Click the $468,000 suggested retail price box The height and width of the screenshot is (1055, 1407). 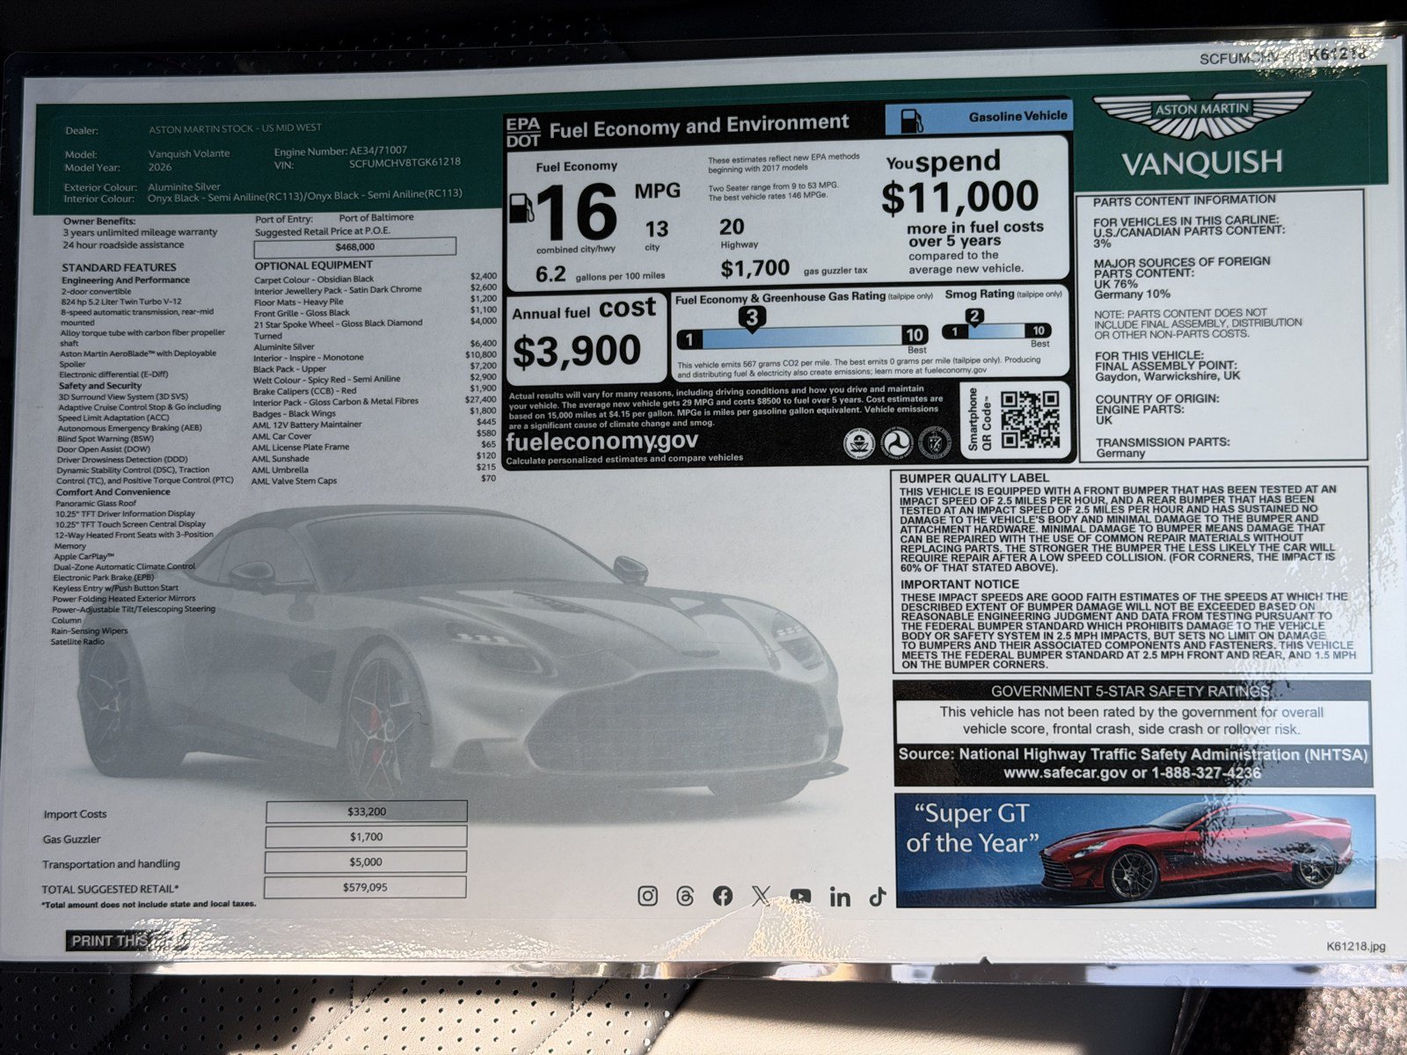(355, 247)
